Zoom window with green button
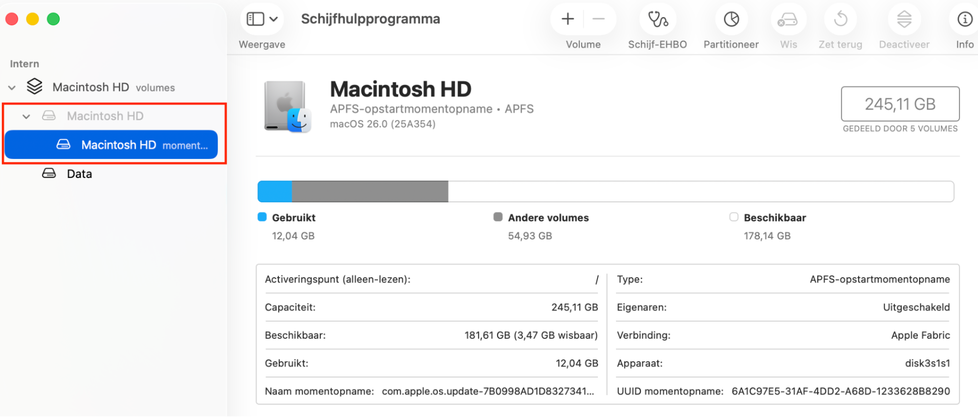This screenshot has width=978, height=417. tap(53, 19)
